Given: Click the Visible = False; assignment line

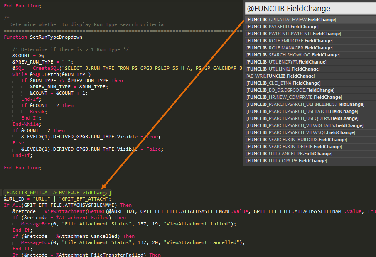Looking at the screenshot, I should tap(92, 149).
